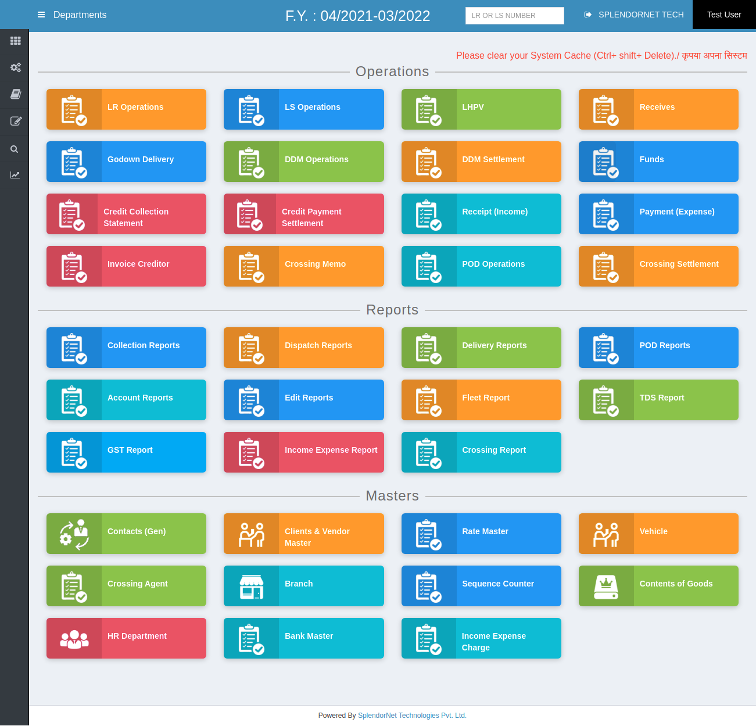Click the Rate Master clipboard icon
The width and height of the screenshot is (756, 726).
(429, 534)
